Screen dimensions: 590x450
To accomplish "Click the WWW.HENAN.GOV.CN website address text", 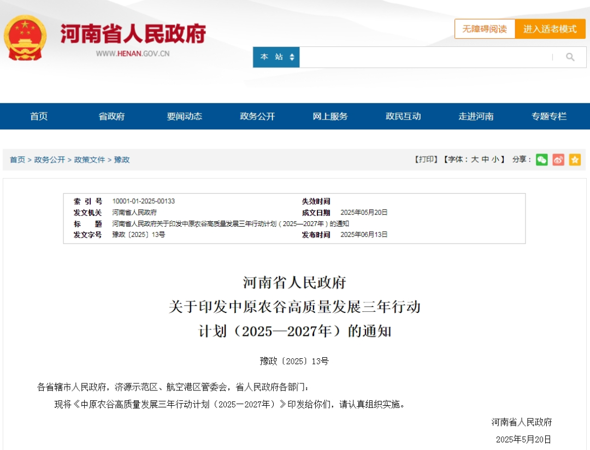I will 132,54.
